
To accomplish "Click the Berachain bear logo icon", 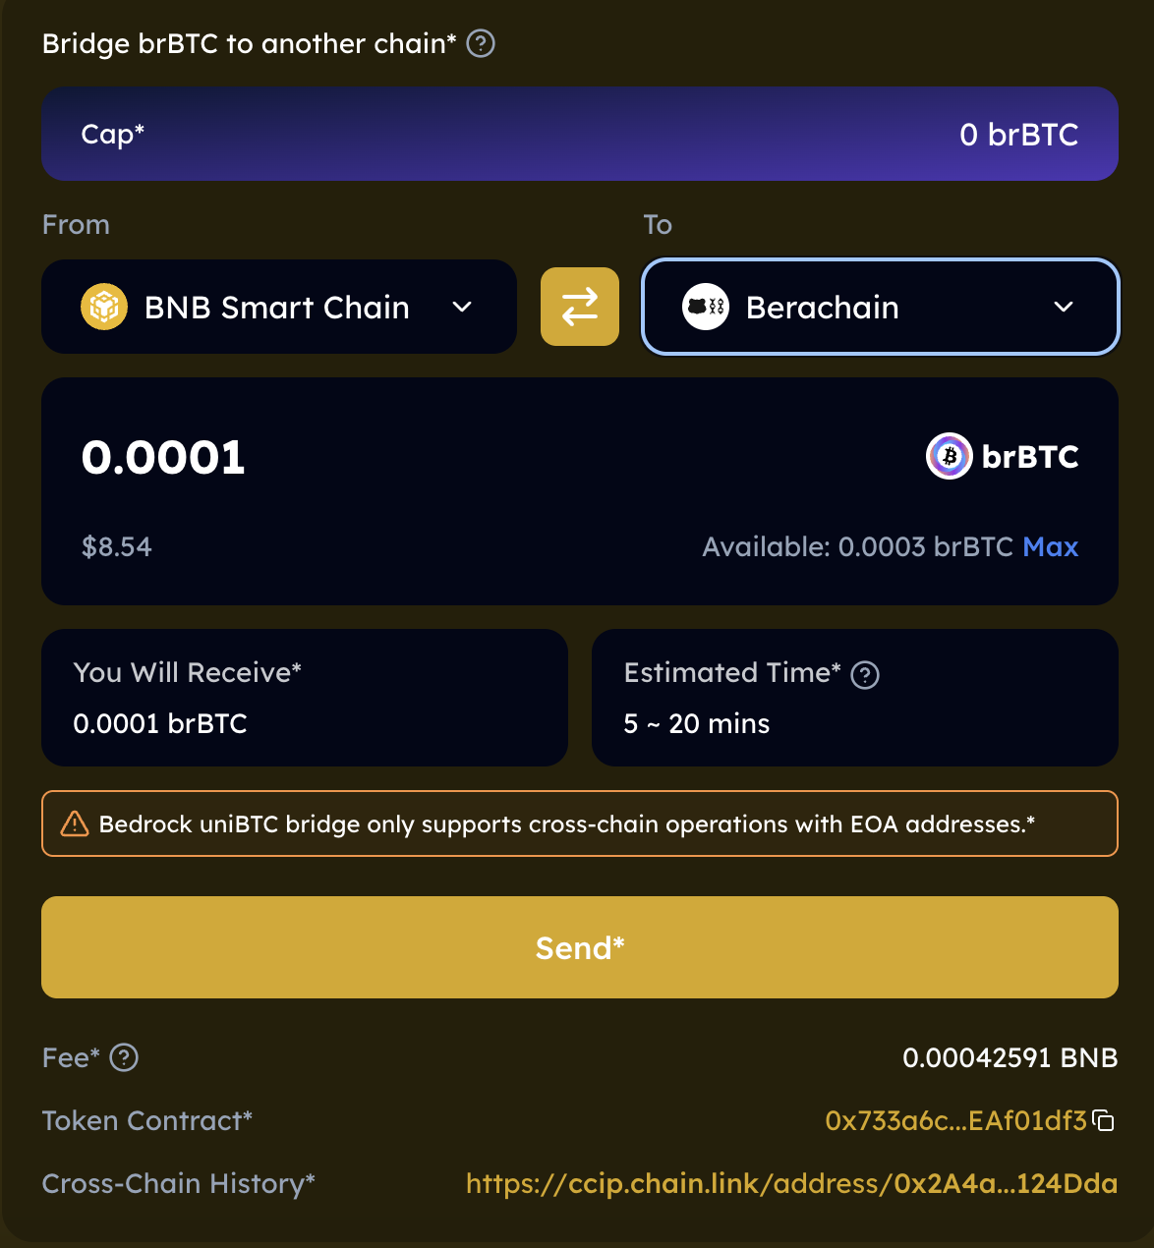I will tap(706, 307).
